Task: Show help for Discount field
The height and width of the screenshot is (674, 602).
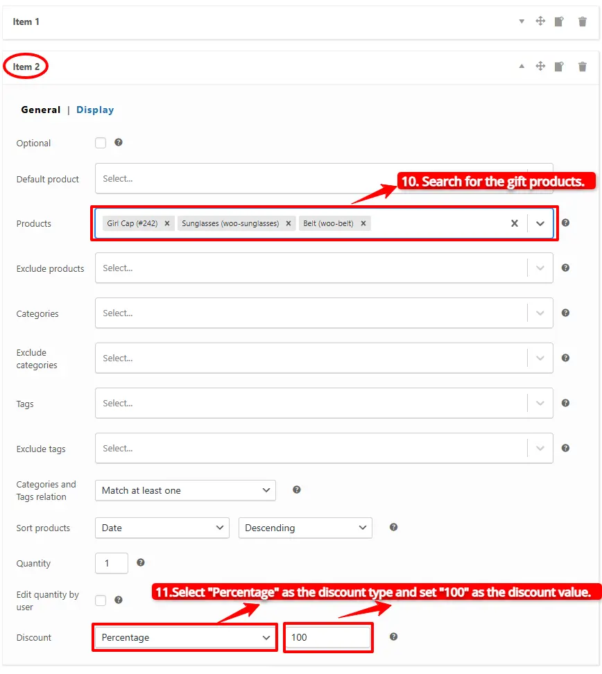Action: [393, 637]
